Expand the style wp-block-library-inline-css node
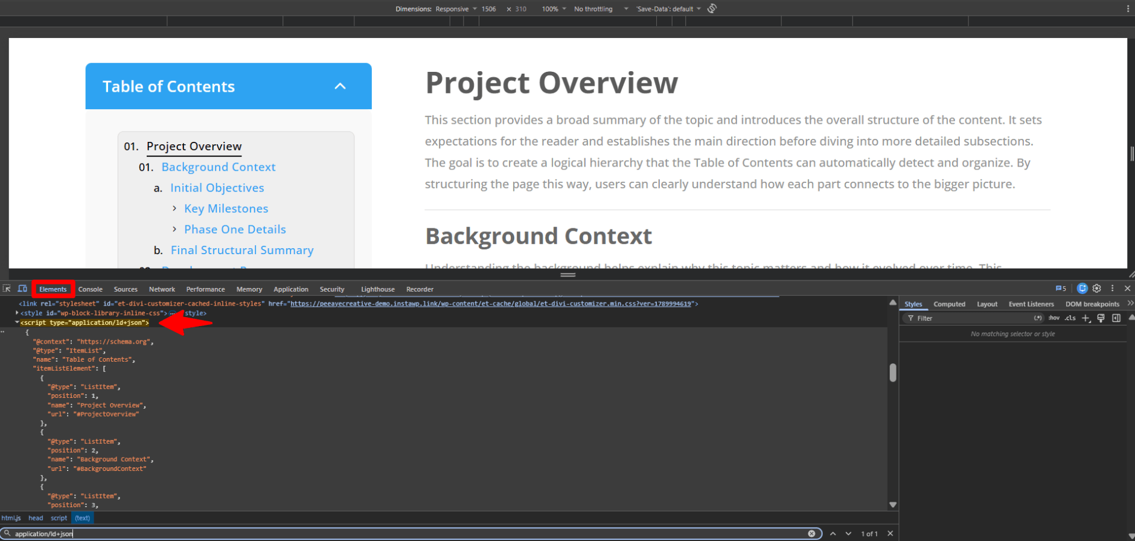1135x541 pixels. tap(17, 313)
